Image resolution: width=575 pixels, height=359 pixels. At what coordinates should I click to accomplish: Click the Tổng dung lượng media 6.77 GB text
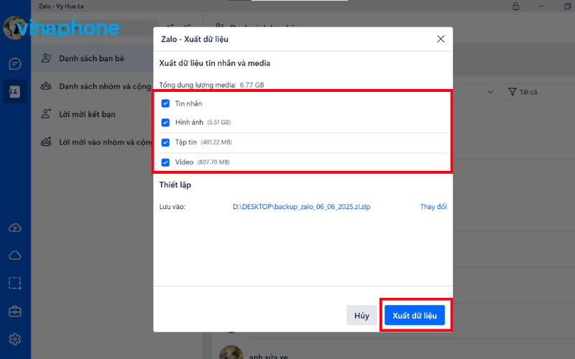211,85
